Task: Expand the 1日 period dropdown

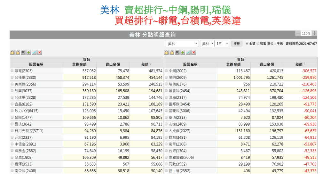Action: pos(222,44)
